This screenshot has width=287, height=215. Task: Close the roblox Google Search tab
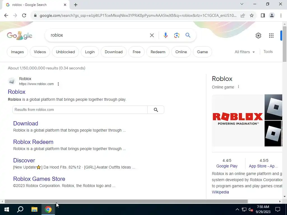point(65,5)
